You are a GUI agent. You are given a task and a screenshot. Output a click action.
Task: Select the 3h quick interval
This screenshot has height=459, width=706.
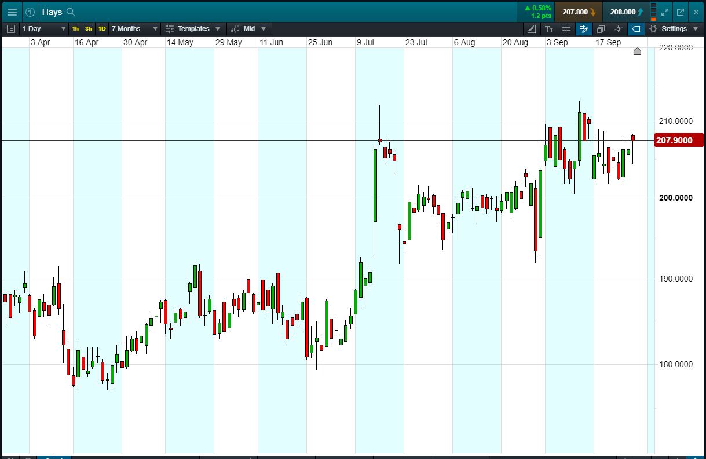click(x=89, y=29)
